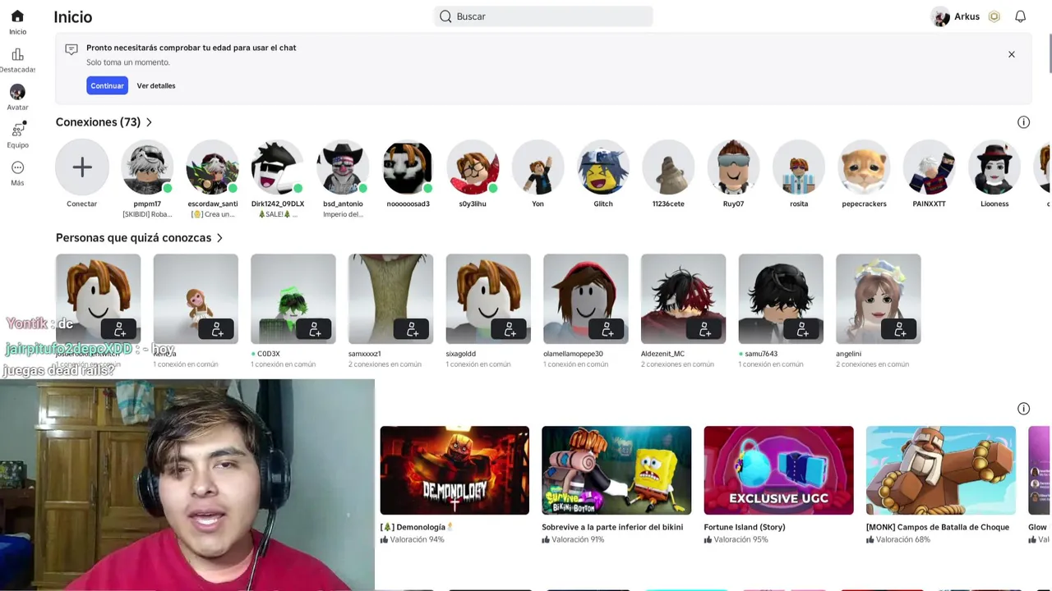The image size is (1052, 591).
Task: Open the Destacadas charts sidebar icon
Action: pyautogui.click(x=17, y=55)
